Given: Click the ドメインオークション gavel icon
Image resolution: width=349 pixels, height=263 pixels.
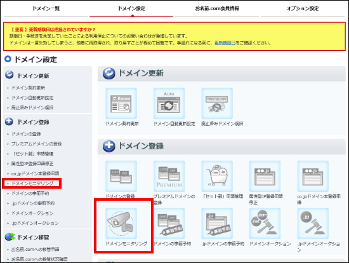Looking at the screenshot, I should tap(265, 224).
